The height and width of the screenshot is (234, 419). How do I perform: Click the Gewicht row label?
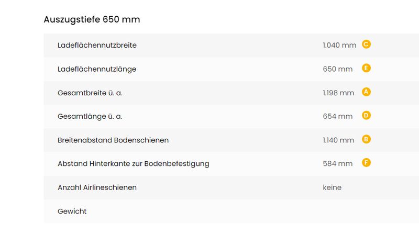click(x=72, y=211)
